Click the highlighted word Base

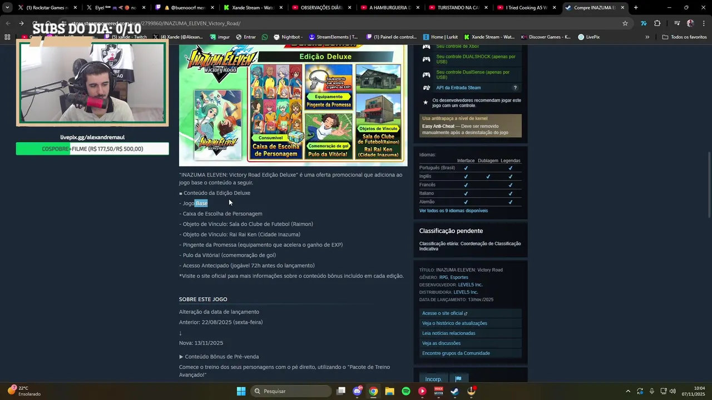tap(201, 203)
